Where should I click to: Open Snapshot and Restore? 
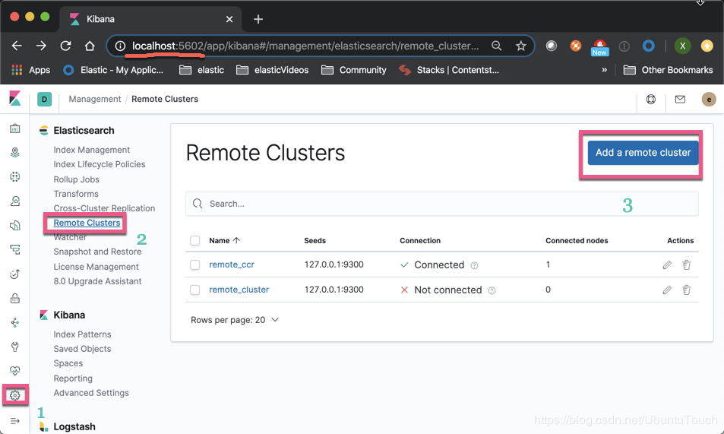click(x=97, y=252)
